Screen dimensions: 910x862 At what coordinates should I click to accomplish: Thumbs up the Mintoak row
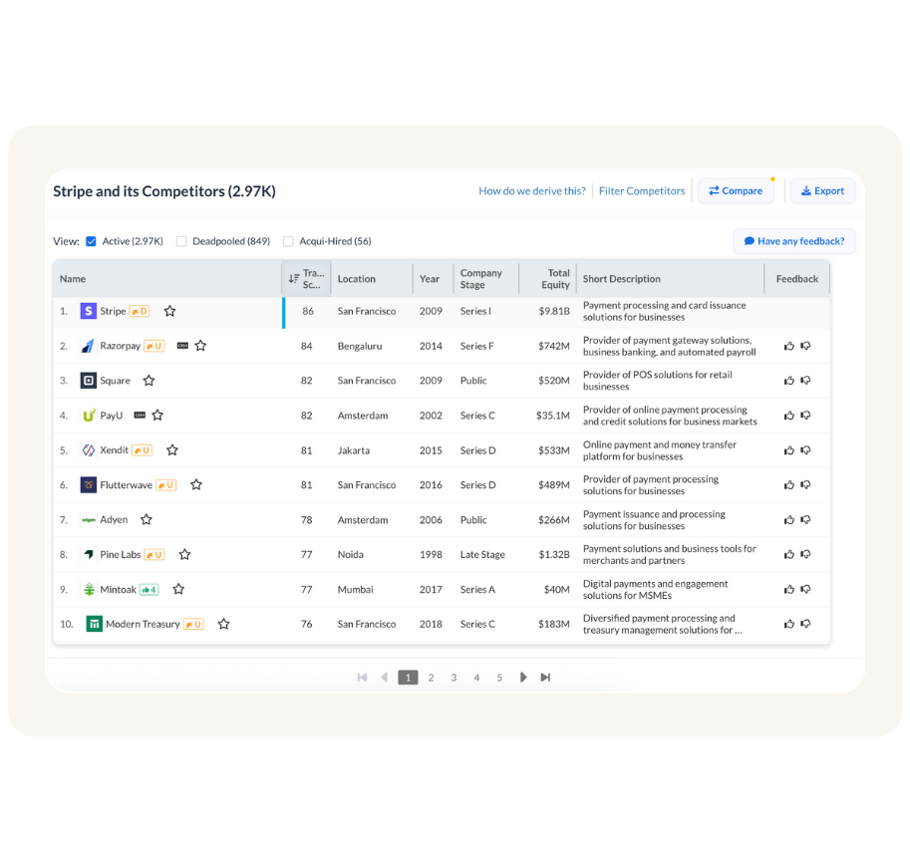(x=789, y=589)
